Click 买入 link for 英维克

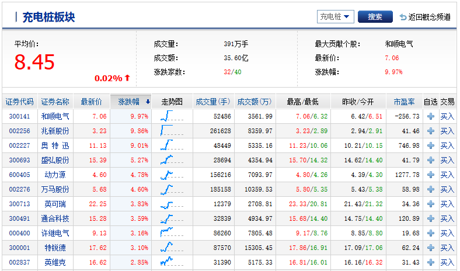tap(447, 262)
